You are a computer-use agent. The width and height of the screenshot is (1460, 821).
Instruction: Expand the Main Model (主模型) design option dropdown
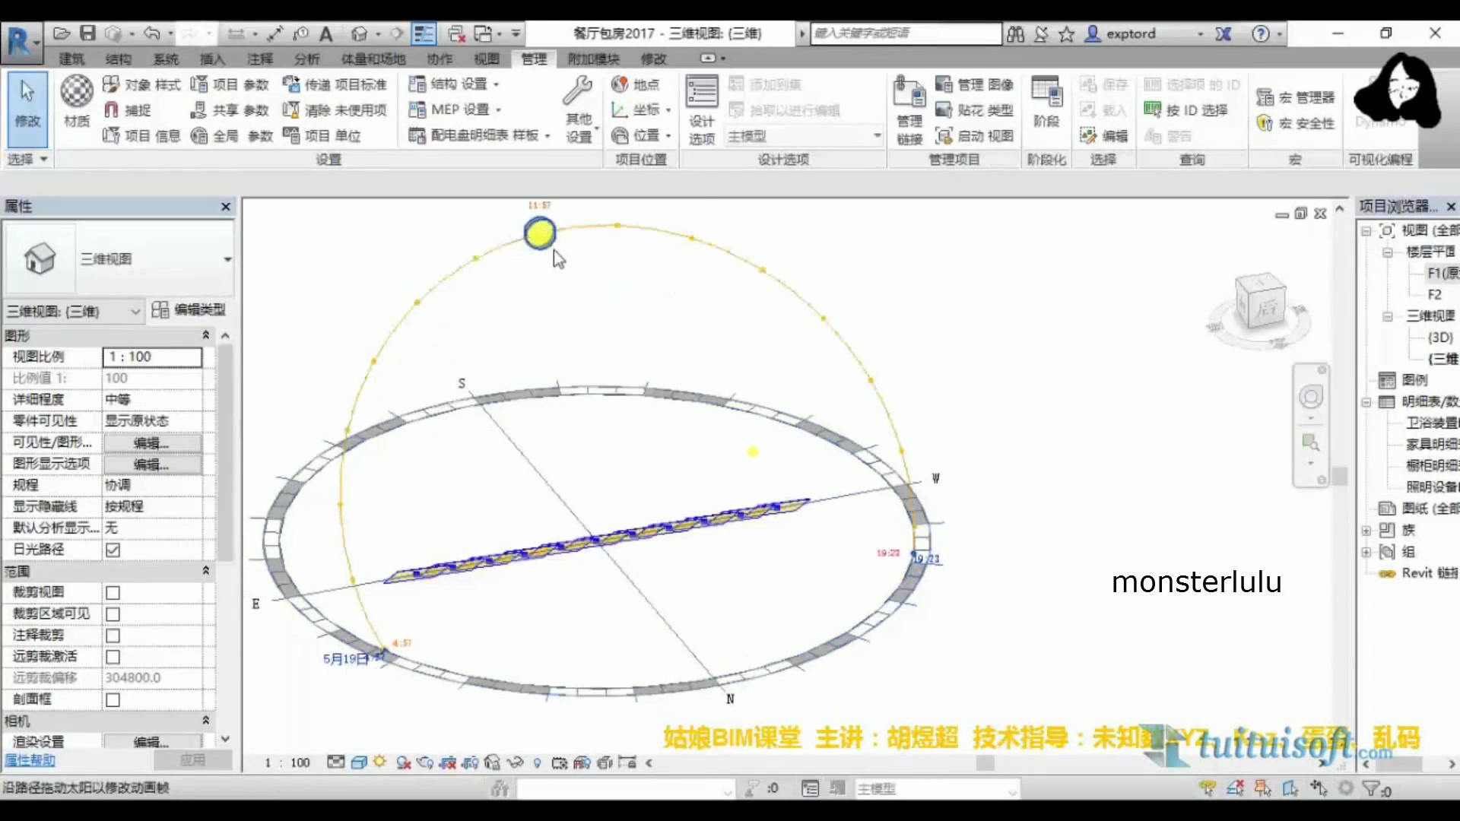coord(877,136)
